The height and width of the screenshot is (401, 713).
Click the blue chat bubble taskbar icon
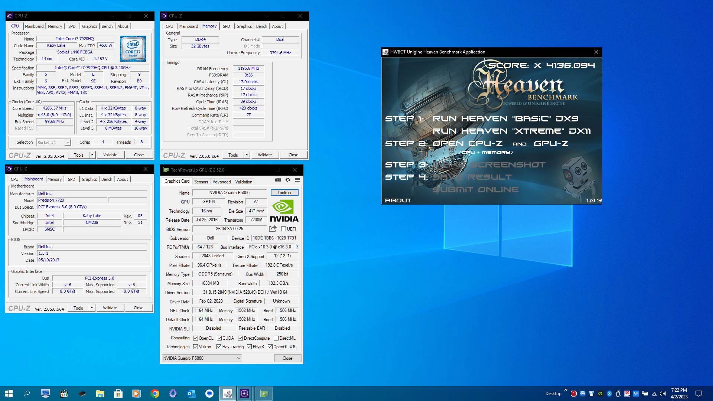point(209,394)
